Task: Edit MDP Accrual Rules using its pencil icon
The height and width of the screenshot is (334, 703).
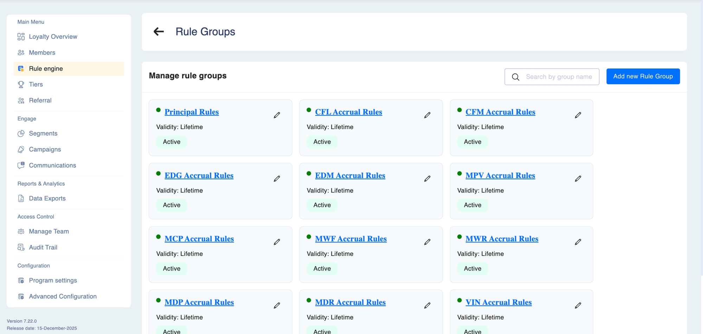Action: click(277, 305)
